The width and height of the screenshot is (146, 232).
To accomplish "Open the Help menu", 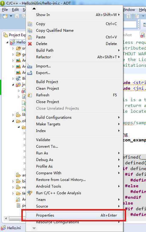I will pos(142,10).
